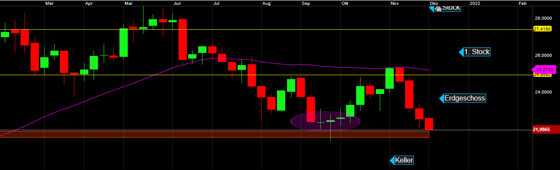The width and height of the screenshot is (560, 170).
Task: Select the red support zone rectangle
Action: pyautogui.click(x=214, y=134)
